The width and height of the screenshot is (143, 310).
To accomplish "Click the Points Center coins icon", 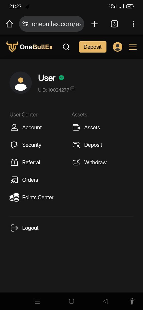I will click(x=14, y=197).
